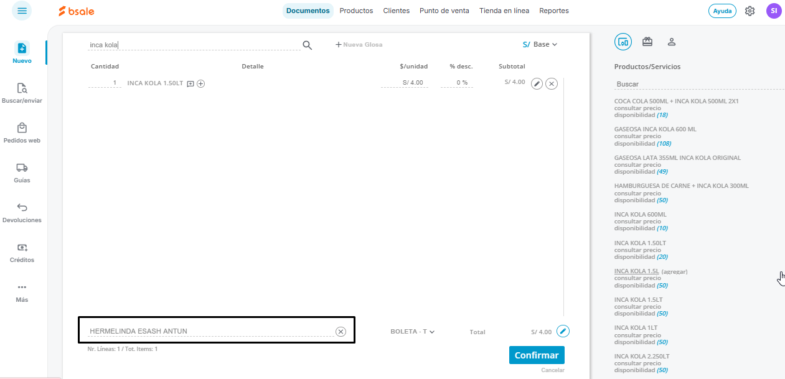Viewport: 785px width, 379px height.
Task: Open Más options in sidebar
Action: pyautogui.click(x=22, y=292)
